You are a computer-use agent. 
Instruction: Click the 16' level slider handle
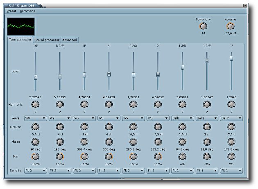pos(35,77)
